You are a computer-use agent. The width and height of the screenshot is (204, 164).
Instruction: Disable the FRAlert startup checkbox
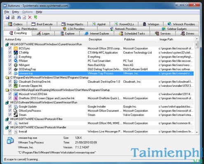(10, 61)
